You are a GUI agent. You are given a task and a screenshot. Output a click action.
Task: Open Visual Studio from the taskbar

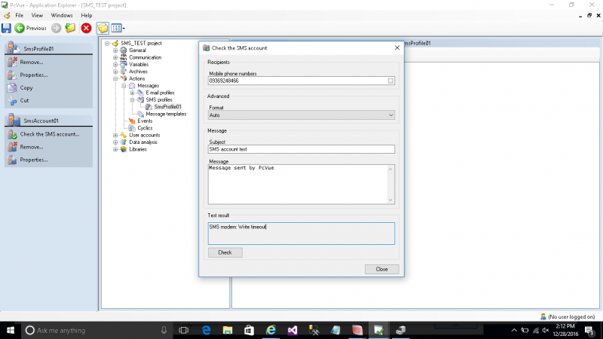click(292, 330)
